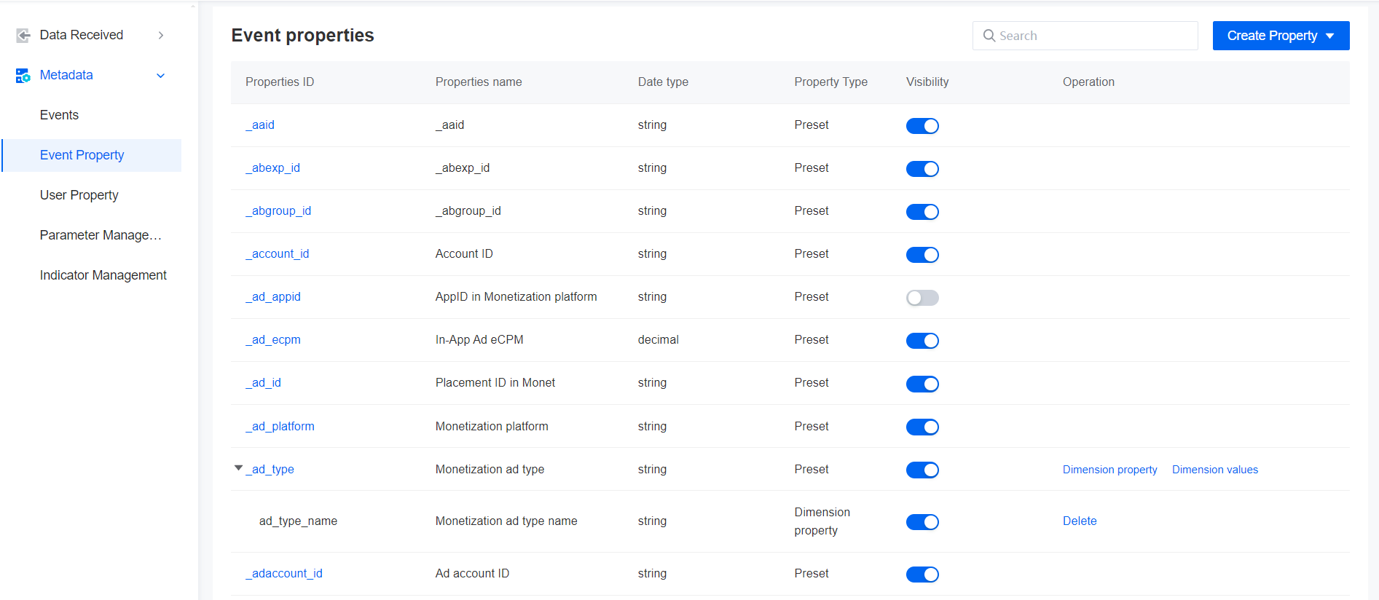Delete the ad_type_name dimension property
Screen dimensions: 1379x600
tap(1080, 521)
